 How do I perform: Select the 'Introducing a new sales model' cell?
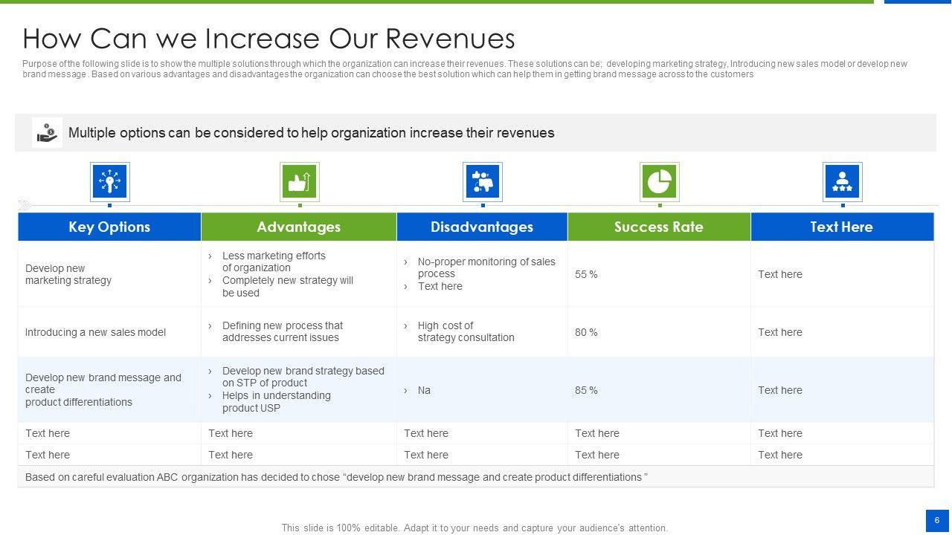click(95, 332)
